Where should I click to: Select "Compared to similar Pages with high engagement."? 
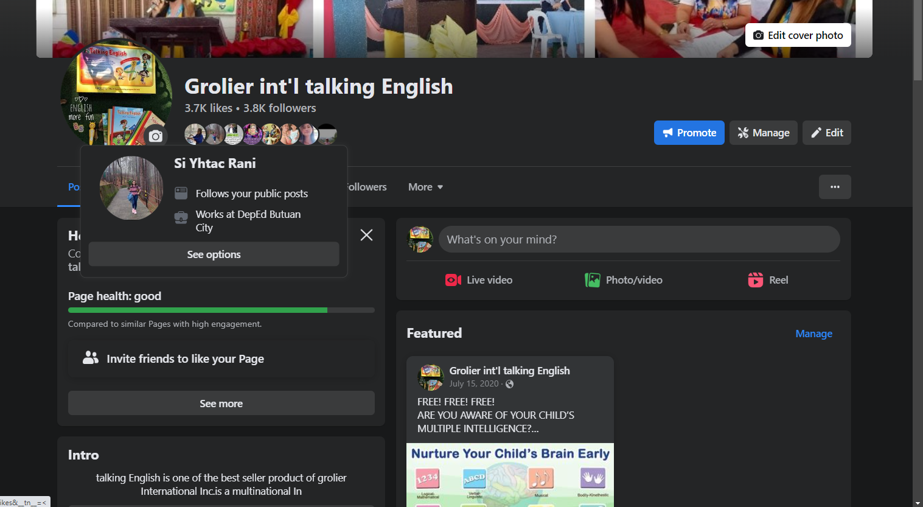coord(165,324)
